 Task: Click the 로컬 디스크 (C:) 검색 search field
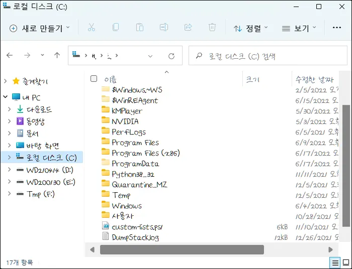(268, 56)
